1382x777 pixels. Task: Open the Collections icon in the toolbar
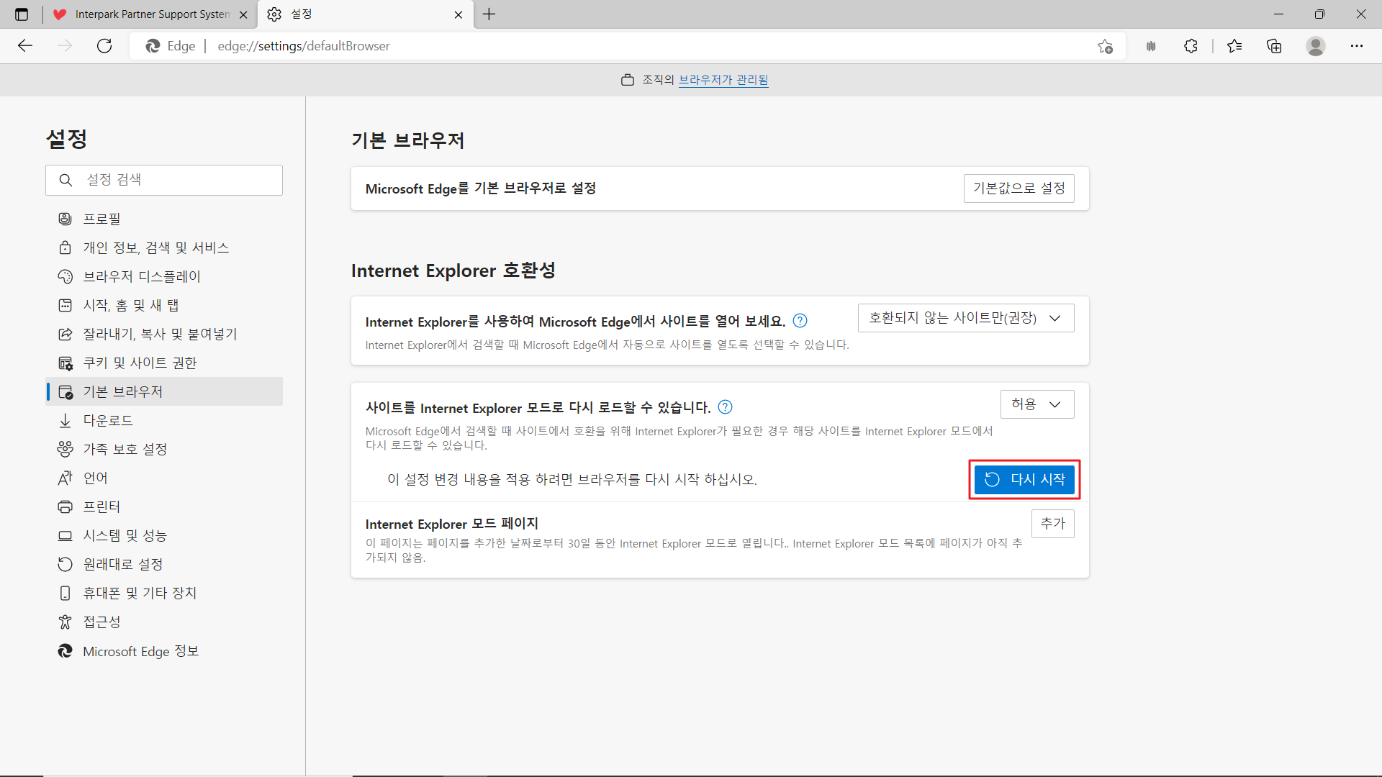click(1274, 46)
